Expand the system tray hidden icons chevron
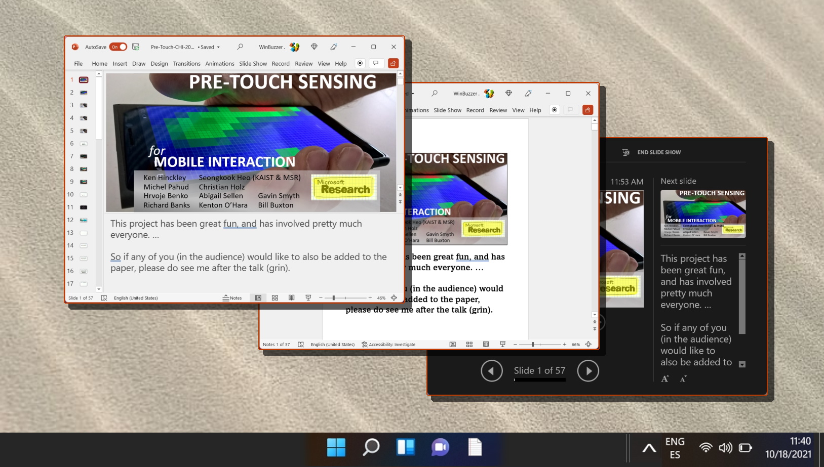This screenshot has width=824, height=467. pyautogui.click(x=649, y=448)
